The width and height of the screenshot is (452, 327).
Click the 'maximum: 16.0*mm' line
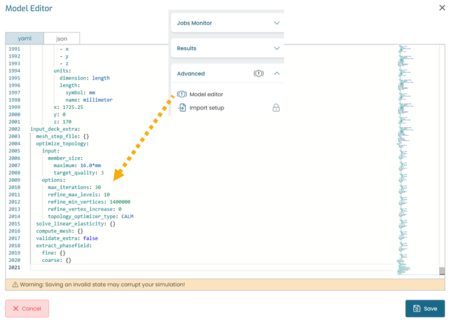point(77,166)
